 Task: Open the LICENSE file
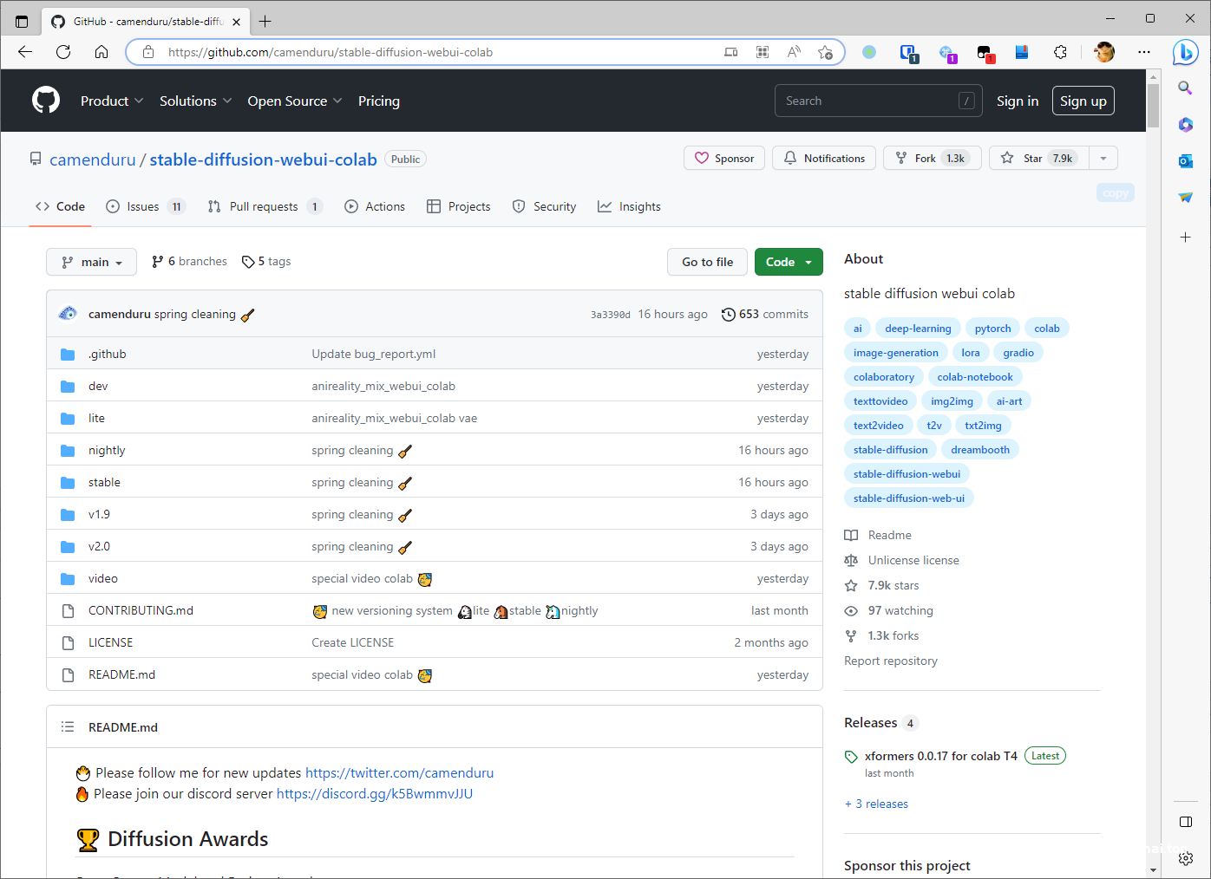click(x=110, y=642)
